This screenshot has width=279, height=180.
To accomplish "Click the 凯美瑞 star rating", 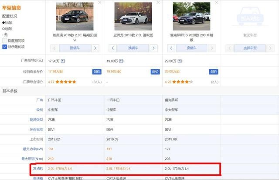I will point(66,82).
